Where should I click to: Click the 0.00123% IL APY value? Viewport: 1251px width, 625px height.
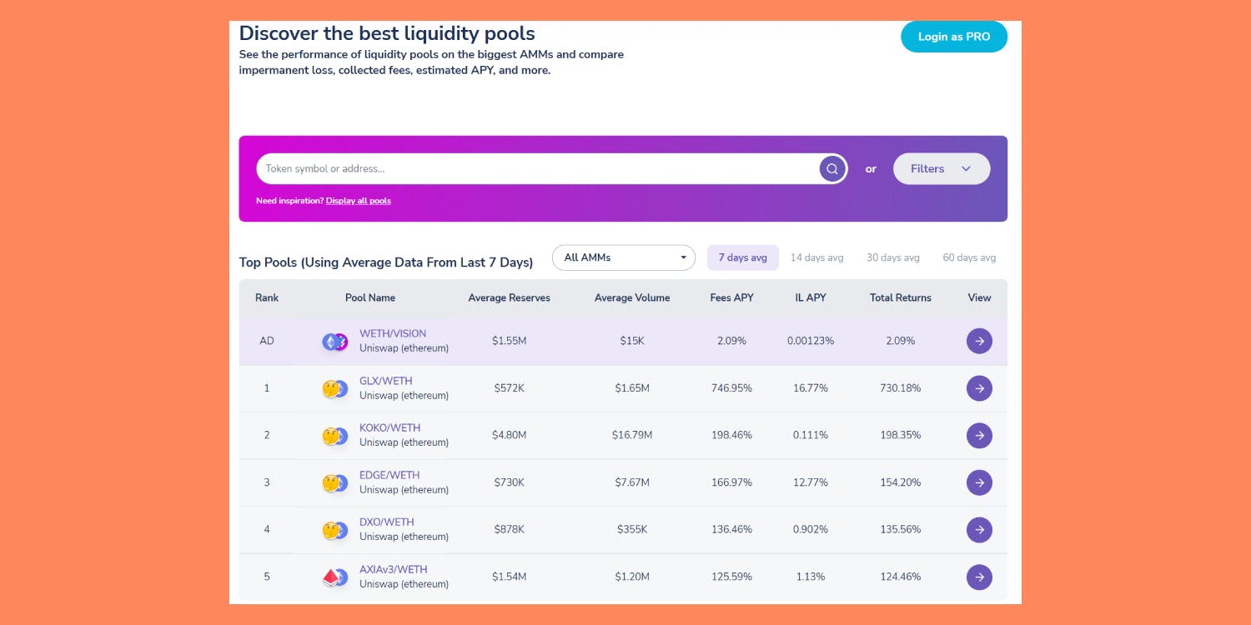811,341
